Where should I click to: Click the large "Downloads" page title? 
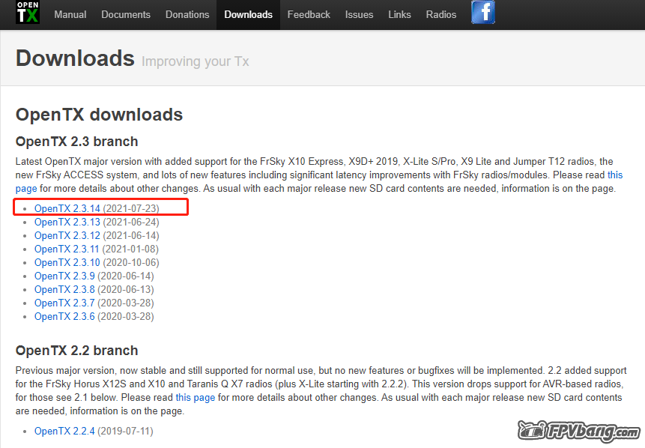(x=75, y=58)
